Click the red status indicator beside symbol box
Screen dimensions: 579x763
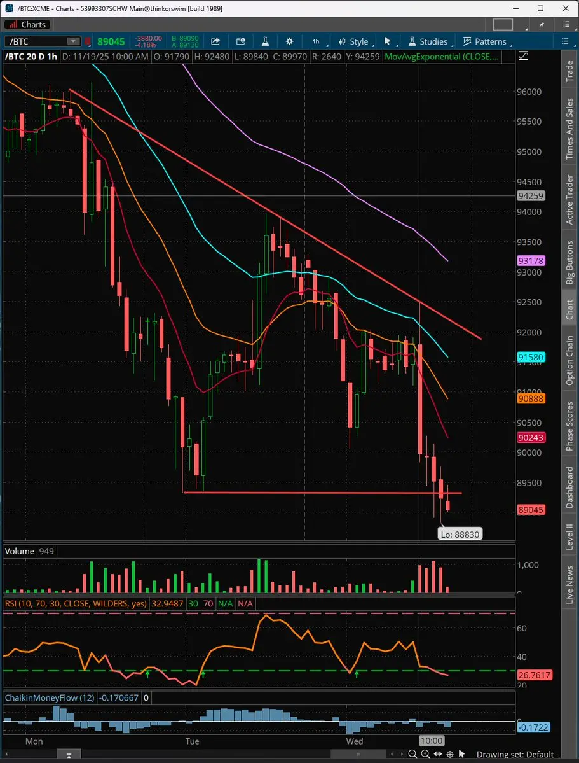point(88,41)
